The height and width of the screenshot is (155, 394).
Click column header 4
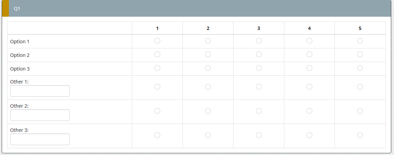(309, 28)
